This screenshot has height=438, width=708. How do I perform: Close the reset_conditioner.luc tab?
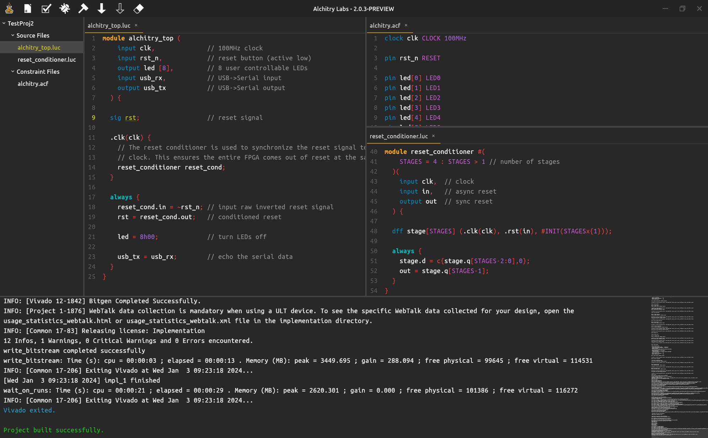pos(433,136)
